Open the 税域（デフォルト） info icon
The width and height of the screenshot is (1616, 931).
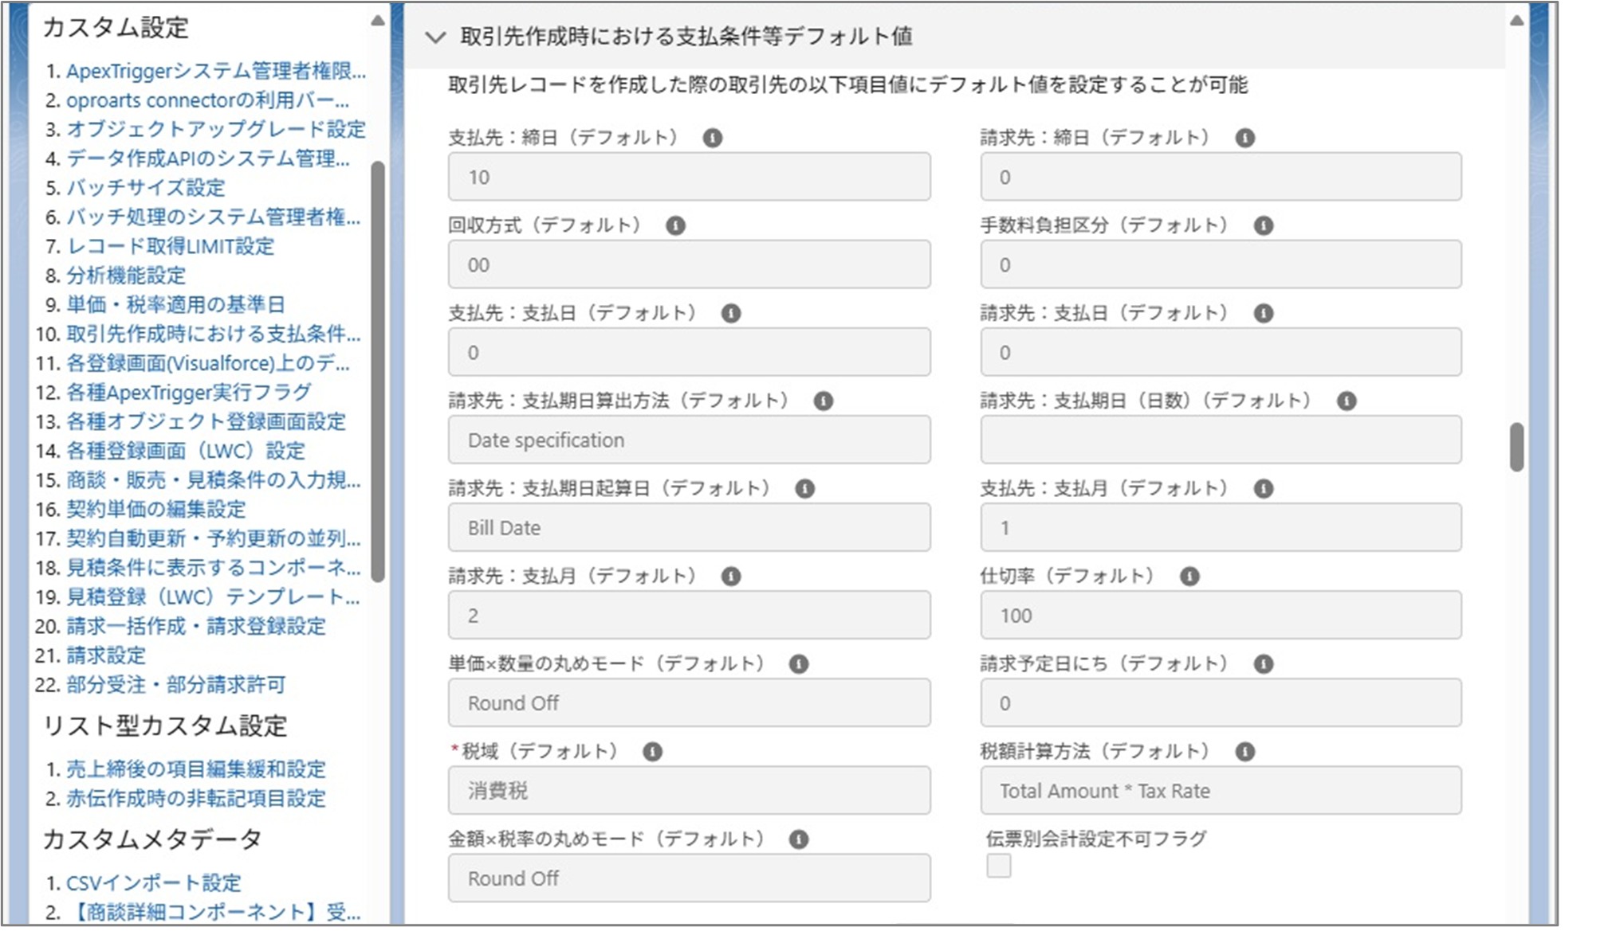pos(652,749)
